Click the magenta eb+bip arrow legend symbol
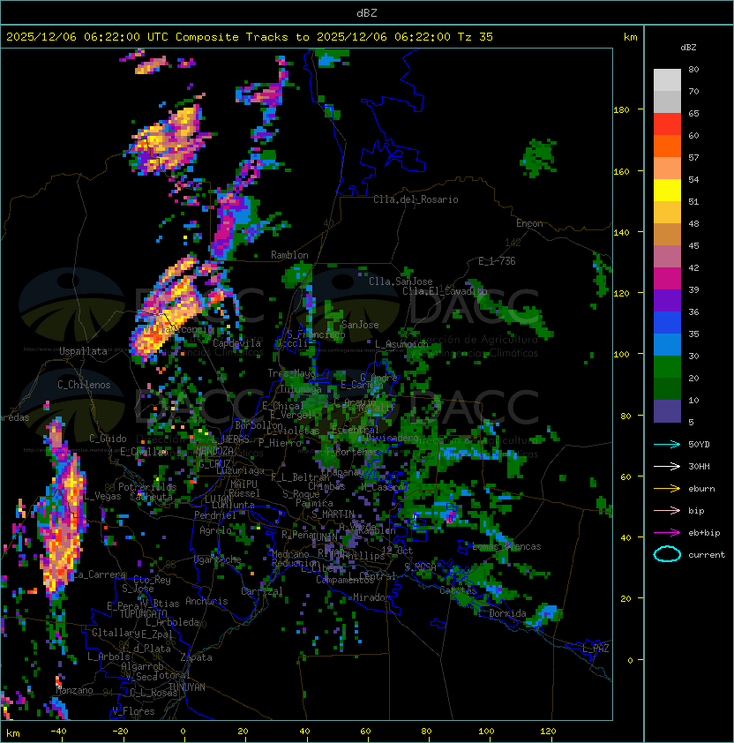Image resolution: width=734 pixels, height=743 pixels. click(667, 533)
